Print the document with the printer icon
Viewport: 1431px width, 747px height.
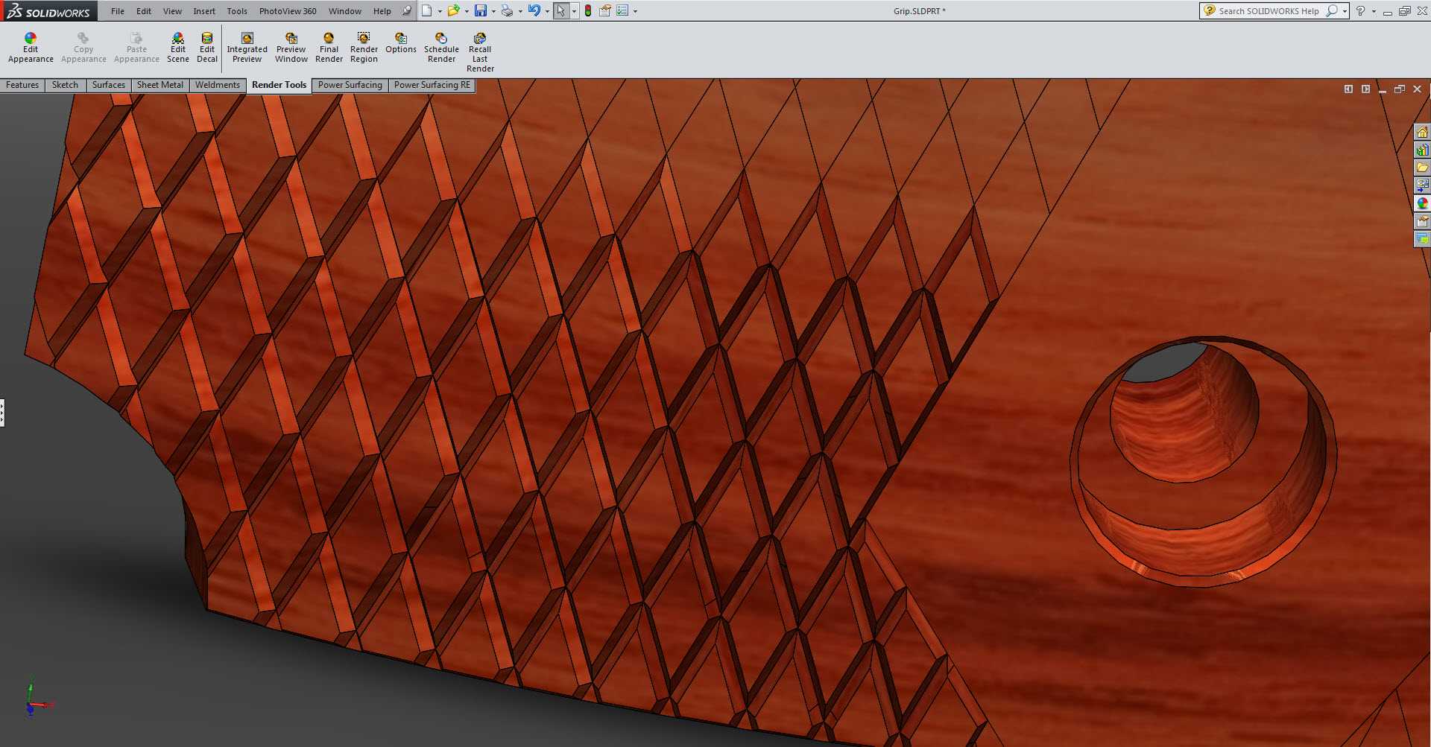tap(508, 10)
